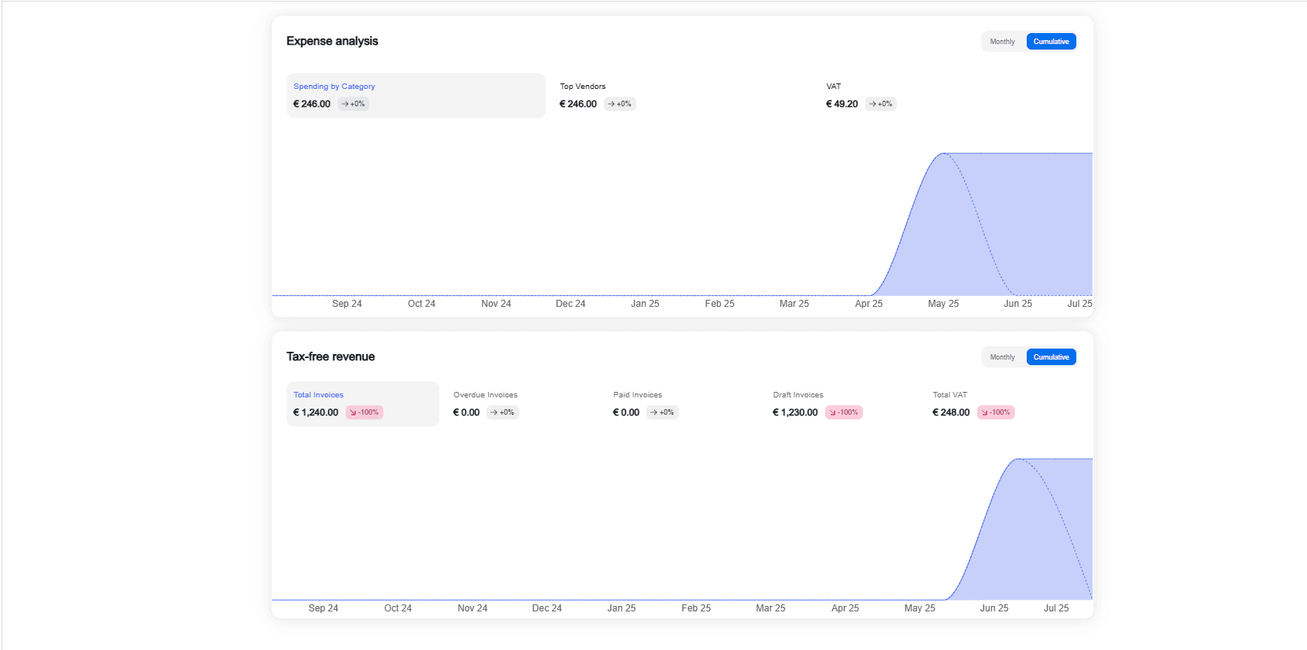This screenshot has width=1307, height=650.
Task: Switch Expense analysis to Monthly view
Action: tap(1002, 42)
